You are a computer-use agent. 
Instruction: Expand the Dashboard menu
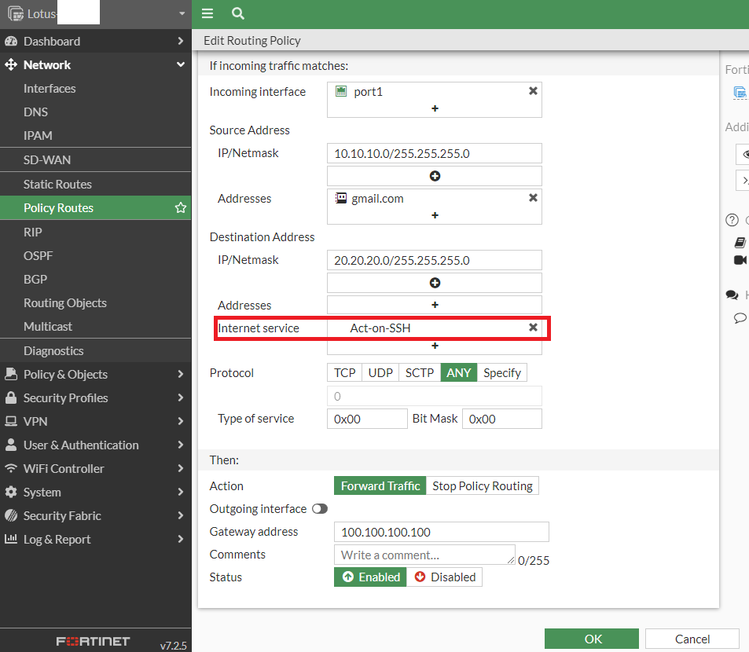click(181, 41)
